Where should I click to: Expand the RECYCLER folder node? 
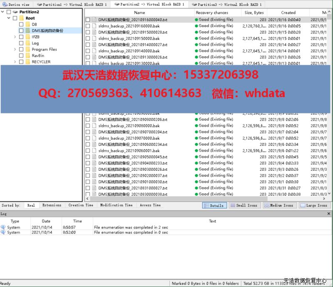pos(15,62)
